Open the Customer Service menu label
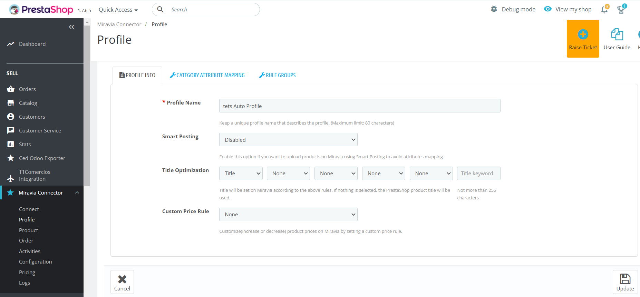This screenshot has height=297, width=640. [x=40, y=130]
